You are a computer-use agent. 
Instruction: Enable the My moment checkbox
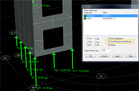(96, 42)
